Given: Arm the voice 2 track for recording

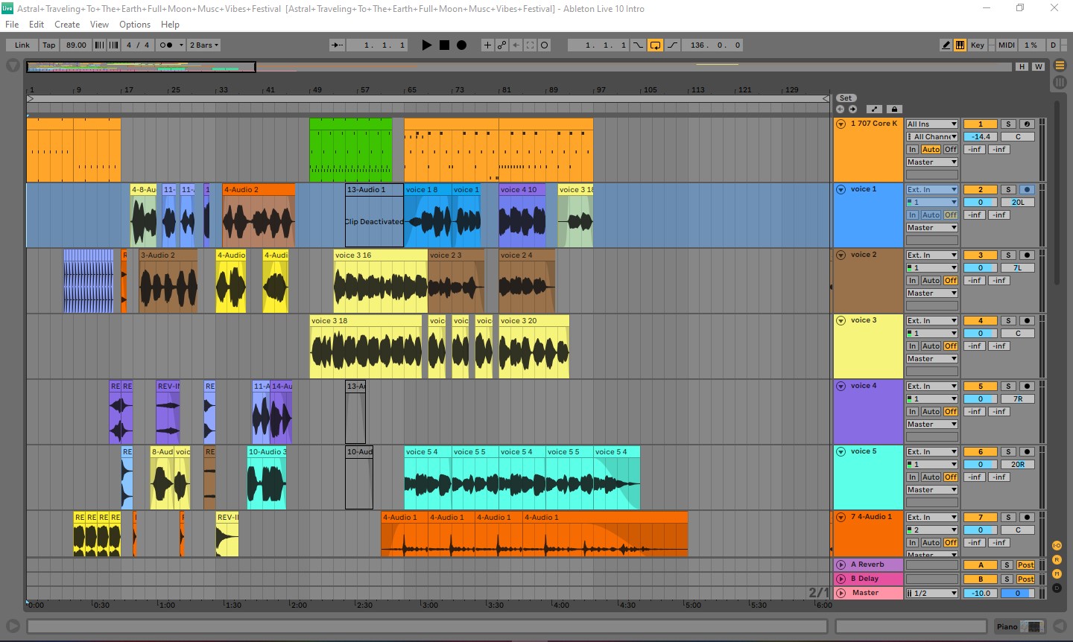Looking at the screenshot, I should tap(1027, 255).
